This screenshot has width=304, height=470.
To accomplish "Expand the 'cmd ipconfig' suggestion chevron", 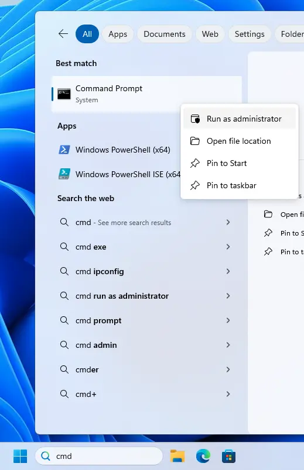I will [228, 272].
